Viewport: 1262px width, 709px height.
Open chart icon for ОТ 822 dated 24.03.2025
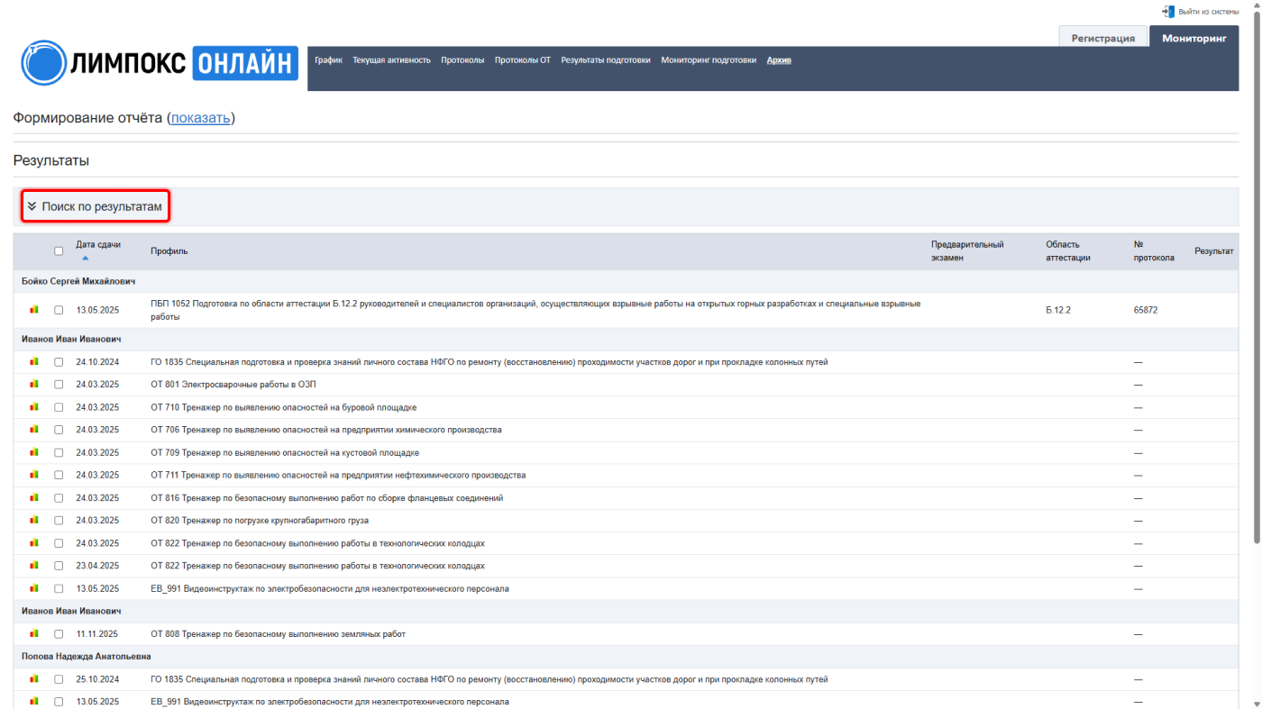point(34,543)
